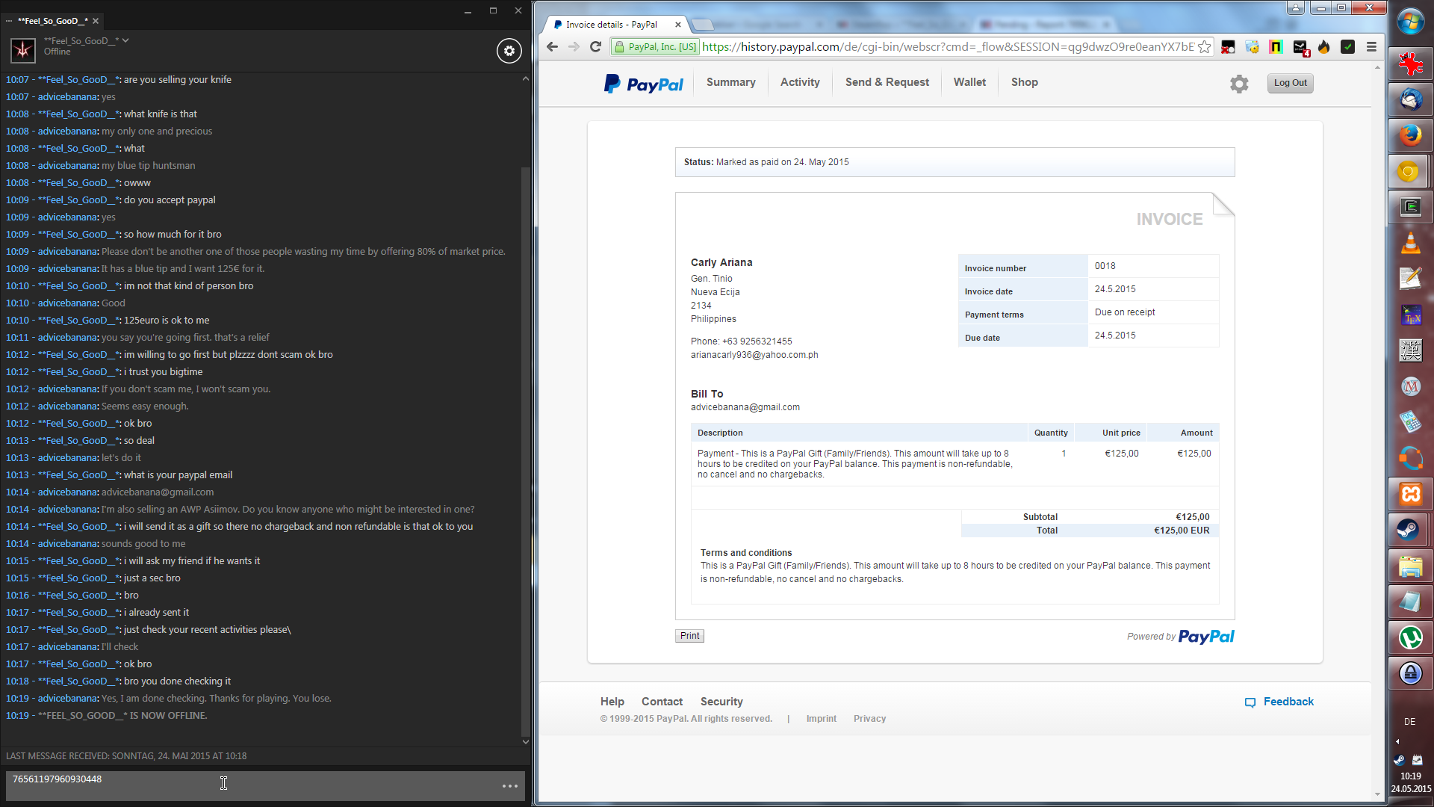Launch VLC media player from taskbar
Screen dimensions: 1434x807
tap(1410, 243)
